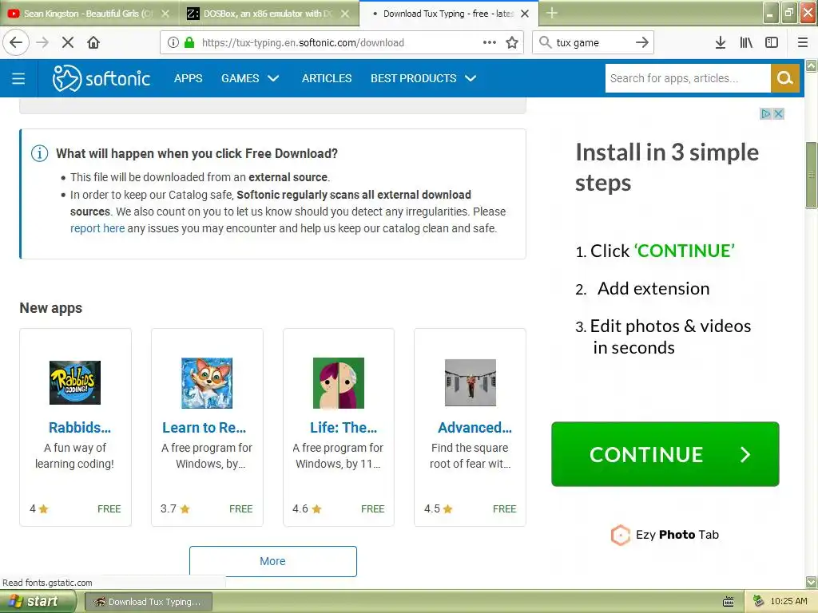Click FREE label on Rabbids card
Viewport: 818px width, 613px height.
click(109, 508)
